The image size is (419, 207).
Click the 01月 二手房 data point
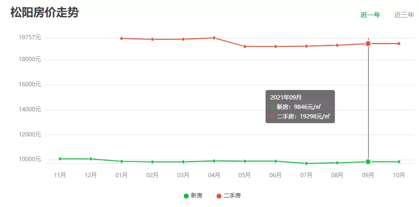point(122,38)
